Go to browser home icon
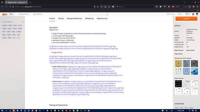200x112 pixels. point(105,7)
